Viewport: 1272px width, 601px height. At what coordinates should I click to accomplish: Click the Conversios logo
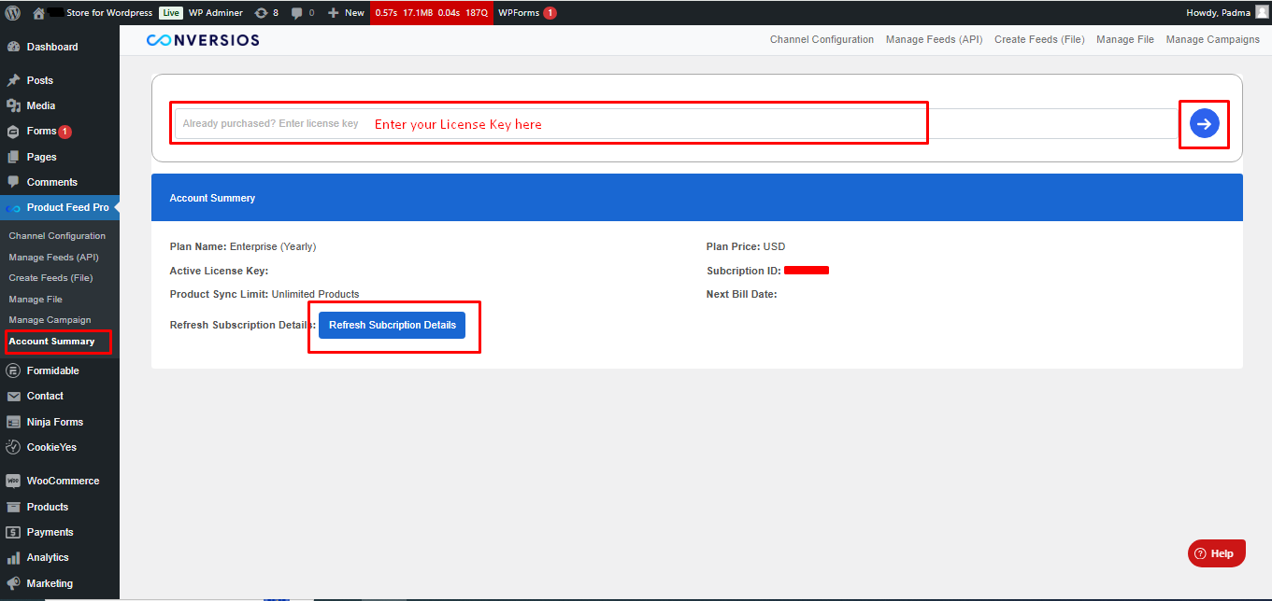(x=203, y=40)
